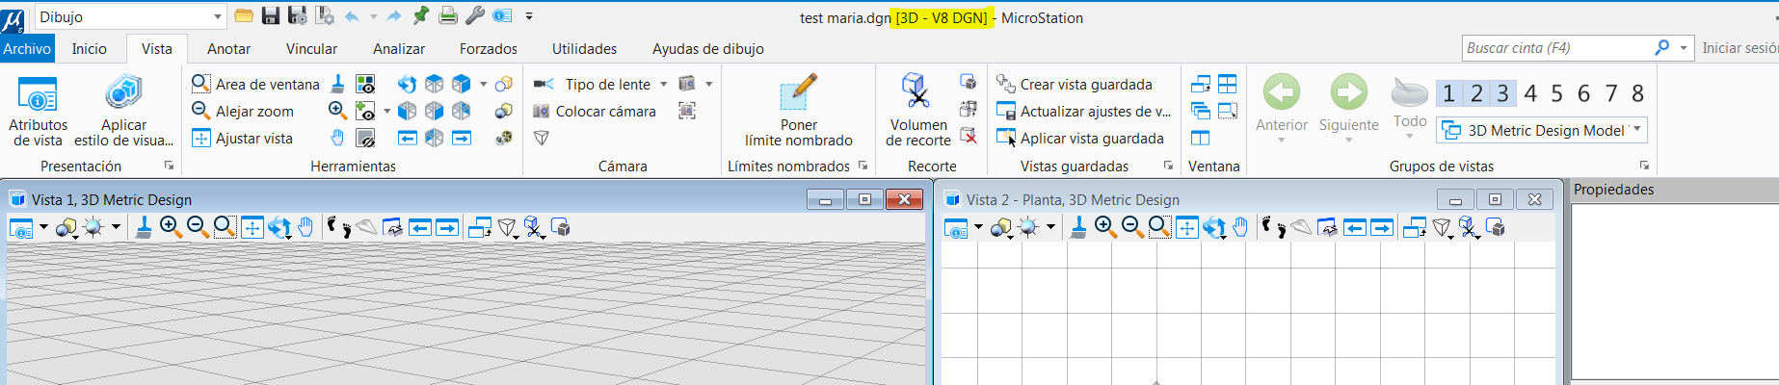Screen dimensions: 1779x385
Task: Click the Iniciar sesión link
Action: point(1739,48)
